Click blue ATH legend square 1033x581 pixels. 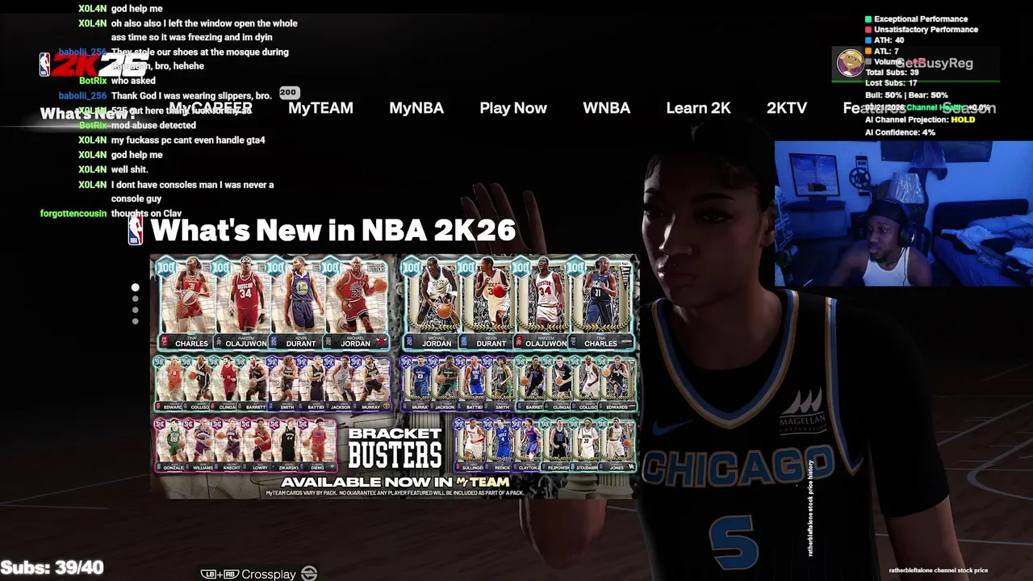(x=868, y=40)
